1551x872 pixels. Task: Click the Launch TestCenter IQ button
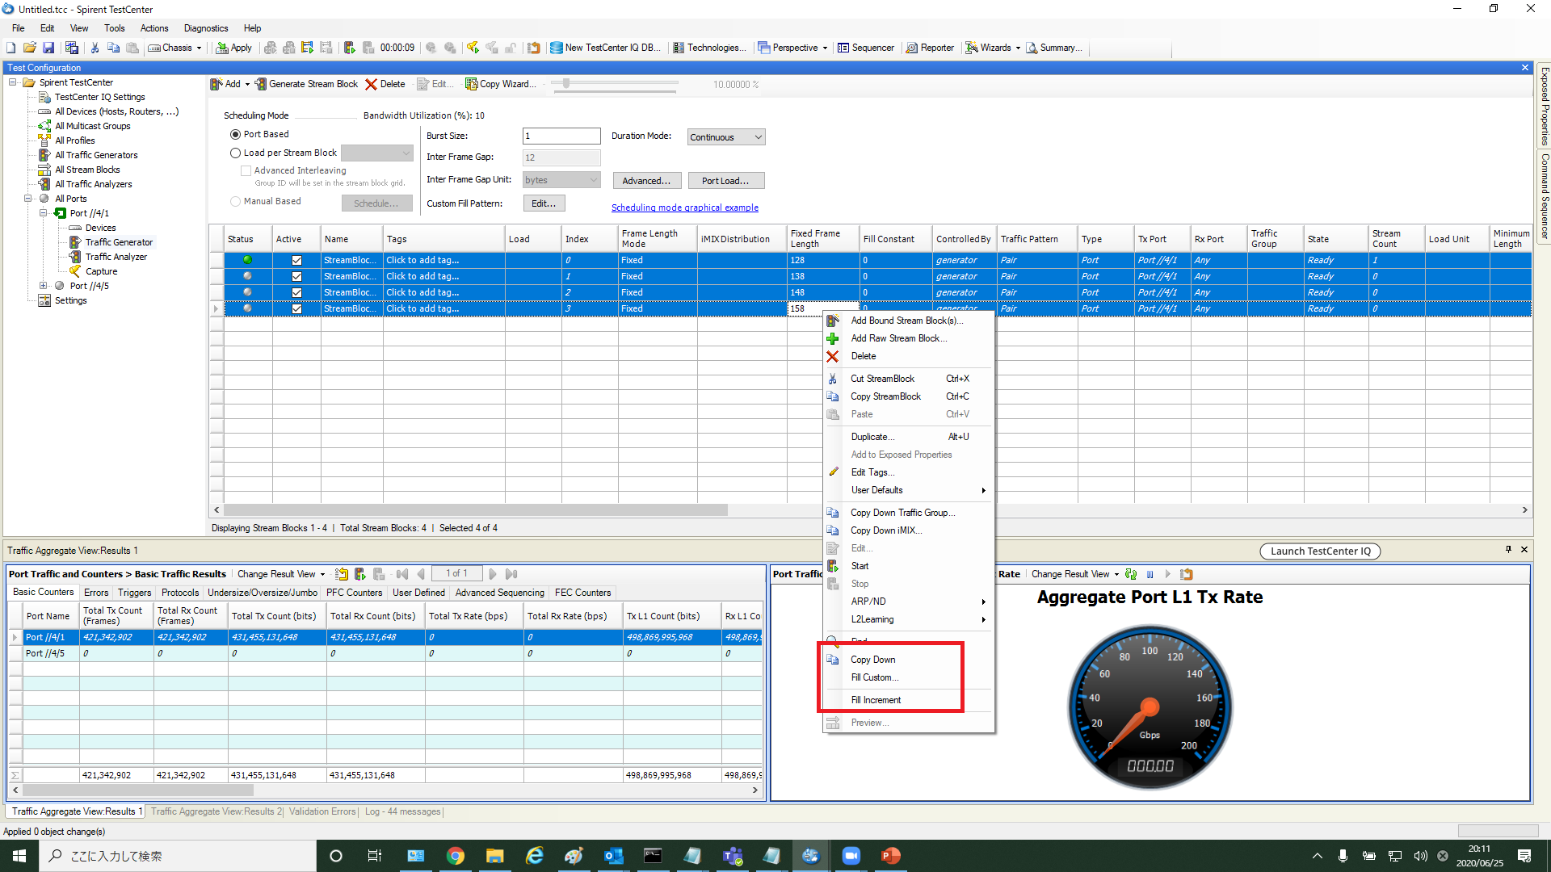[1321, 551]
